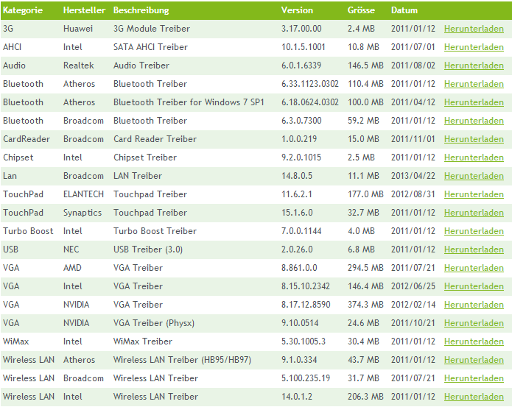Click the Grösse column header

361,10
